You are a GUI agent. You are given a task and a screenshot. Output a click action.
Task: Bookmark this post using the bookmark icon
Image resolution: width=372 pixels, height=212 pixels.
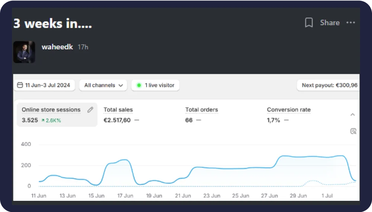pyautogui.click(x=309, y=23)
